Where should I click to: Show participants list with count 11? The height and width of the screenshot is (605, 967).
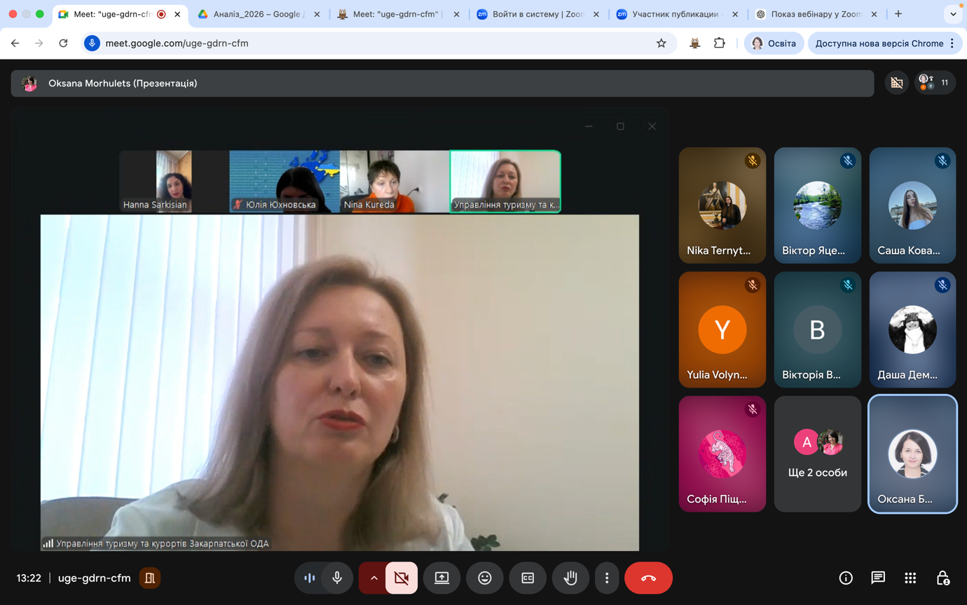coord(935,83)
